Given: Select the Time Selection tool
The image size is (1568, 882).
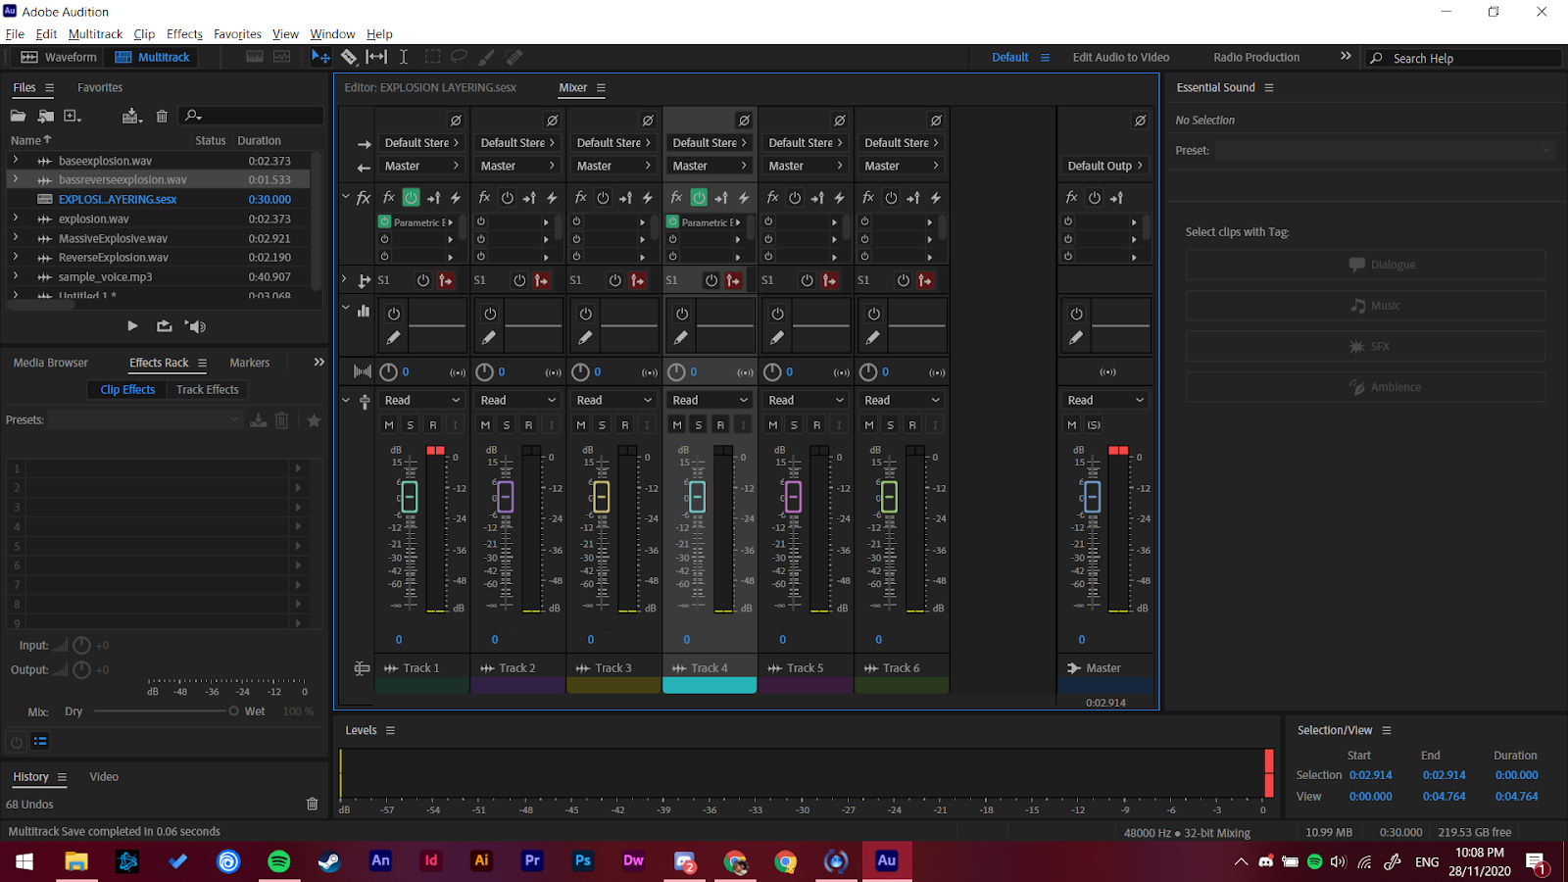Looking at the screenshot, I should click(x=403, y=57).
